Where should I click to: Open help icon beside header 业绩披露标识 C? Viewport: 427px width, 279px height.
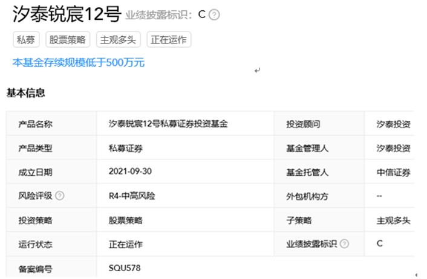tap(214, 14)
